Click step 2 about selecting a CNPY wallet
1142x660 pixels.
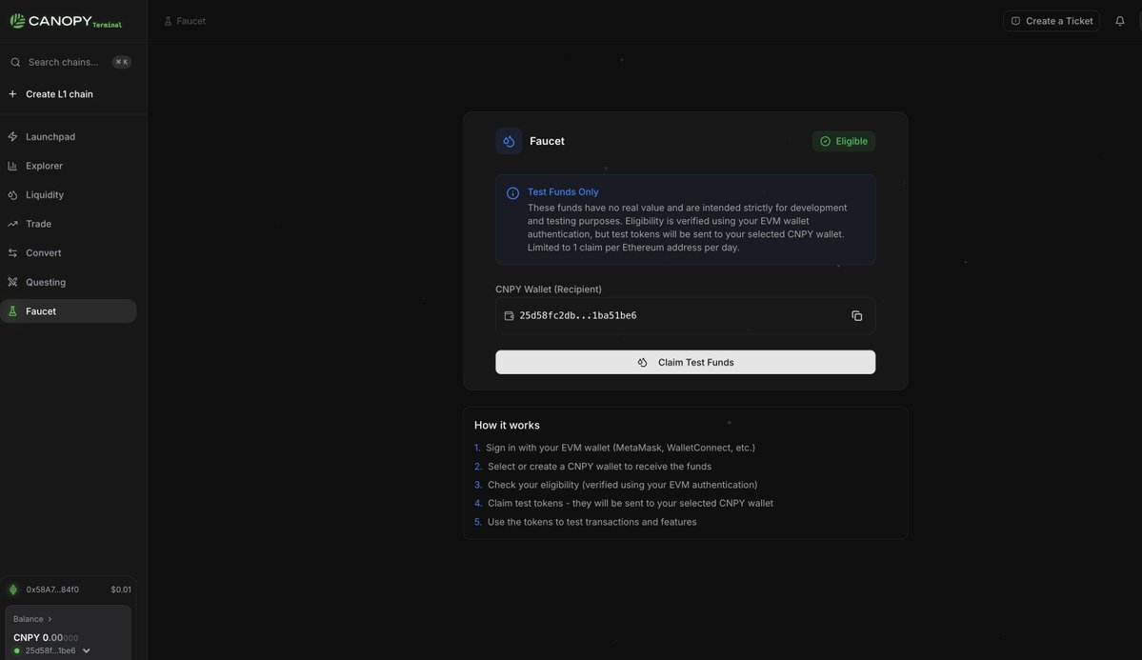(592, 467)
